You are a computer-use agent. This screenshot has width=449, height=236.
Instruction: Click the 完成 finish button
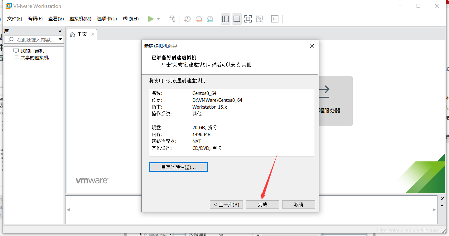tap(263, 204)
